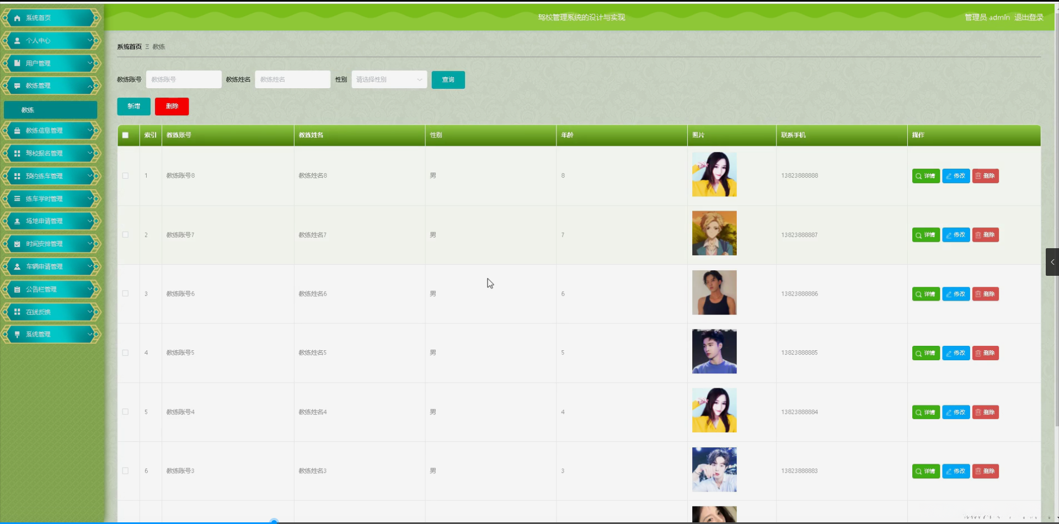1059x524 pixels.
Task: Click 修改 for the 教练账号4 row
Action: click(x=956, y=413)
